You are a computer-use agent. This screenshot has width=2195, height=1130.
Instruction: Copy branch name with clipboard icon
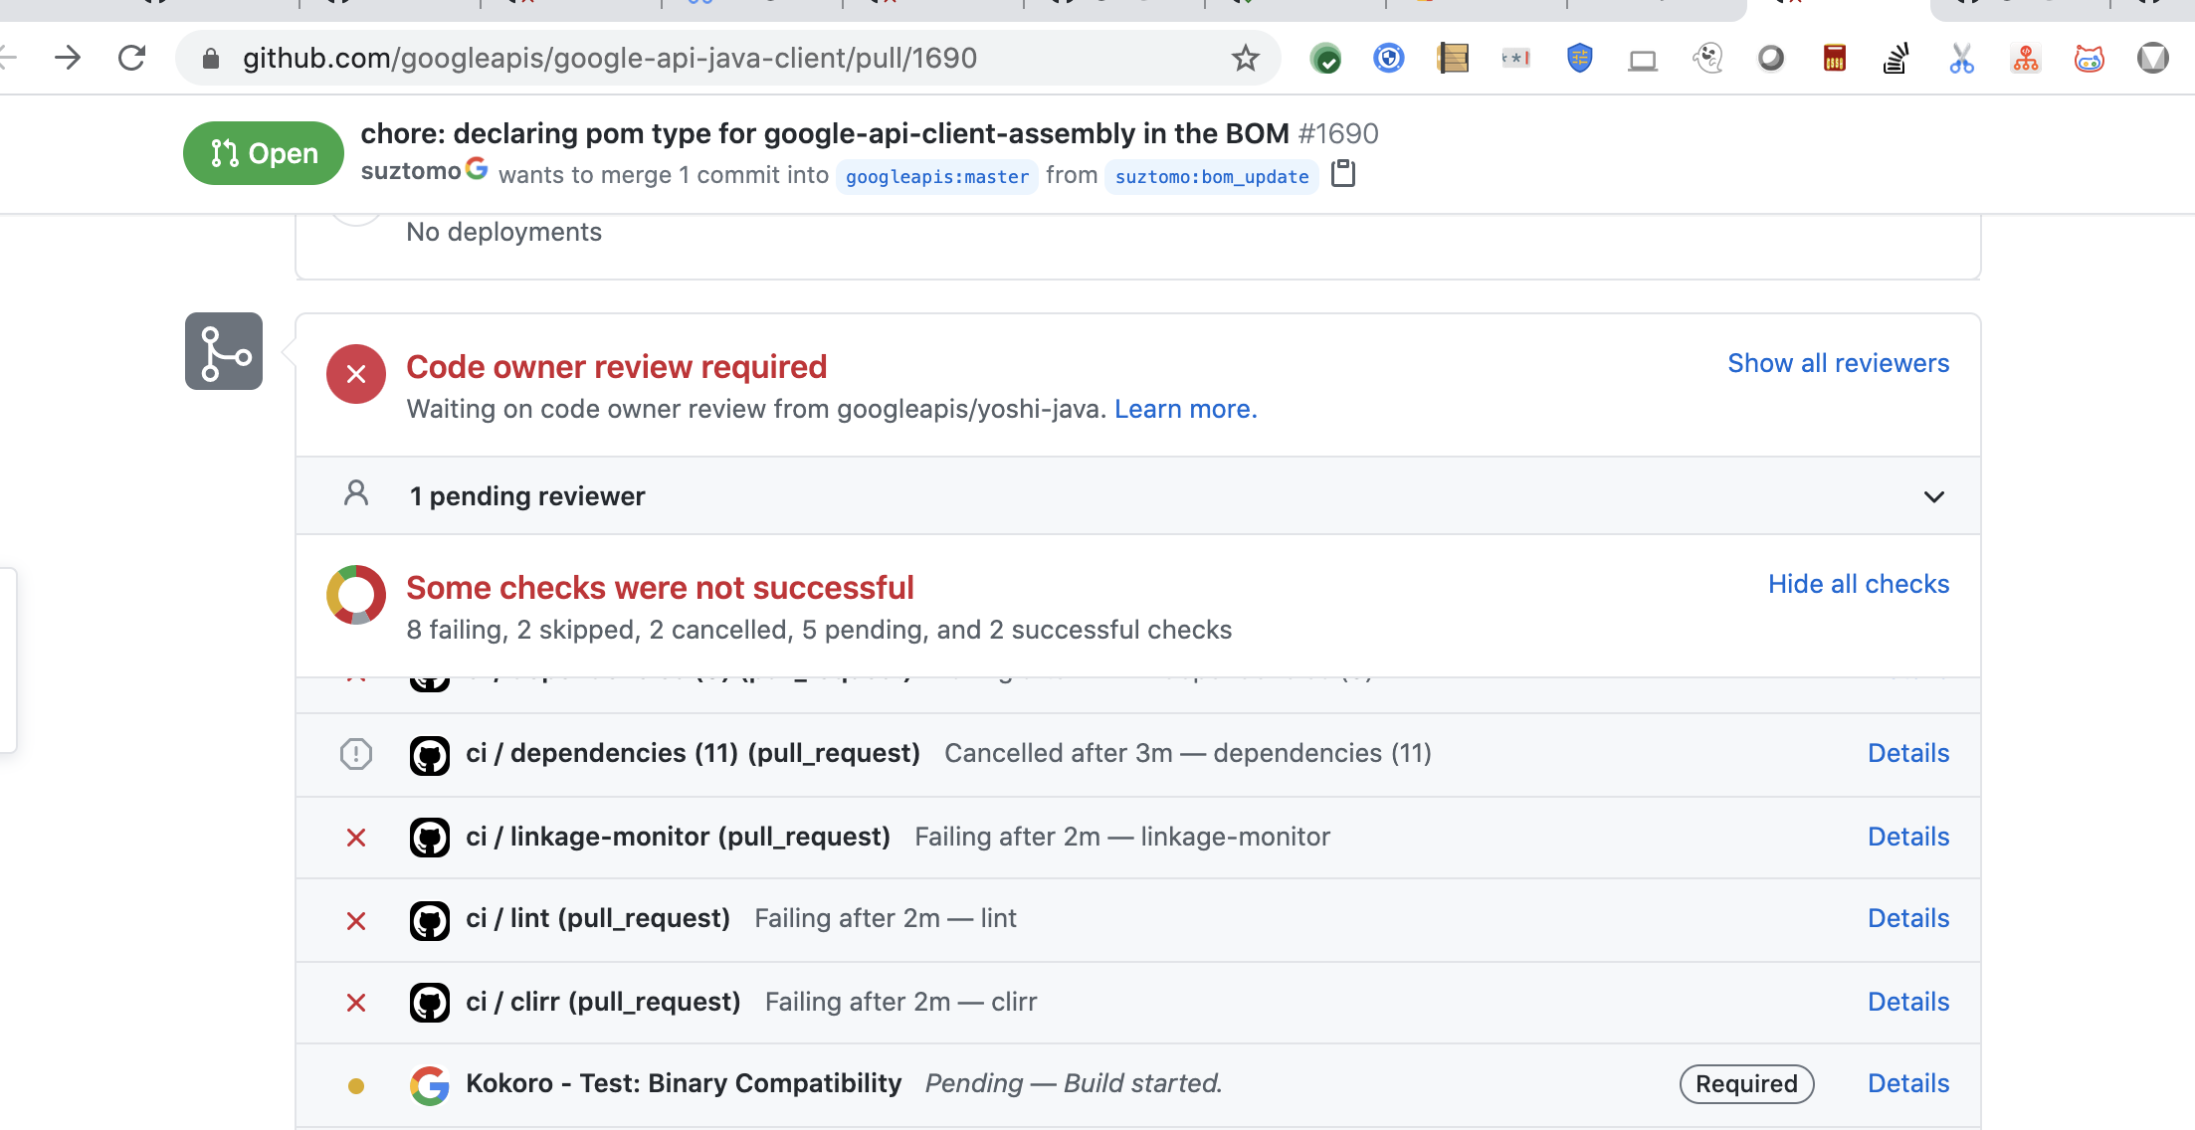click(x=1343, y=174)
